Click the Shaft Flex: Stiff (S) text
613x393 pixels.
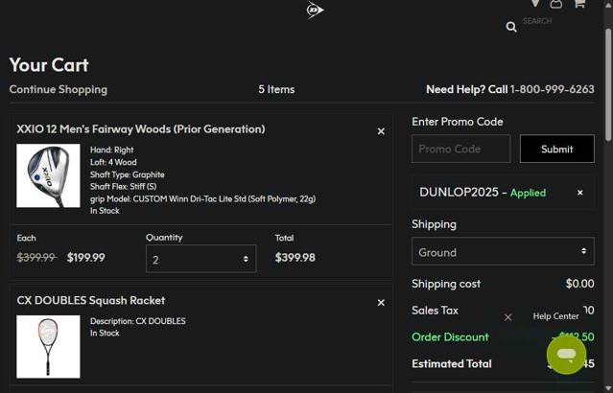point(123,186)
